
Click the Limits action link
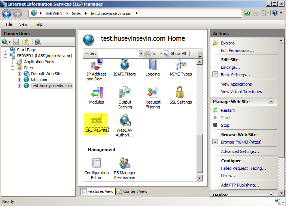pyautogui.click(x=228, y=176)
